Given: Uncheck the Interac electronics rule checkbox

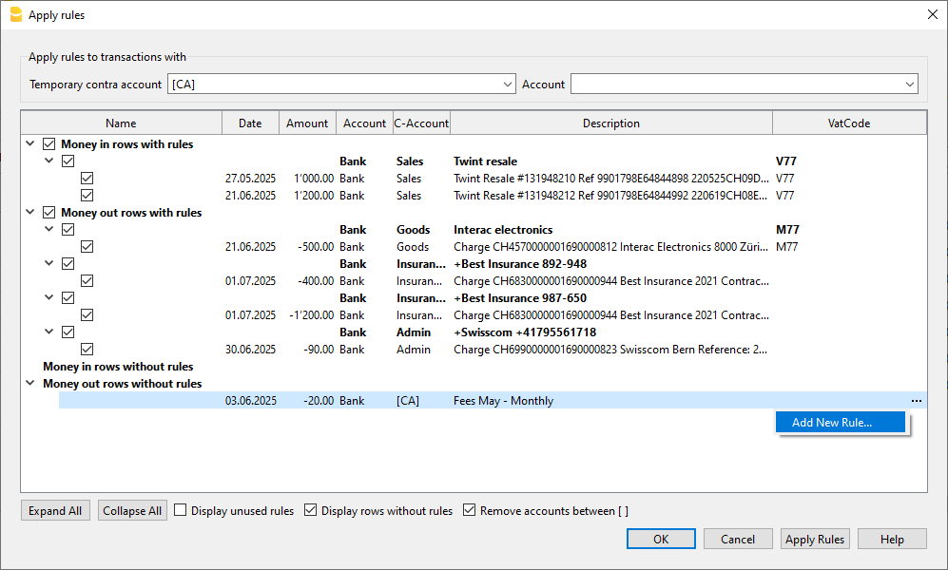Looking at the screenshot, I should pyautogui.click(x=68, y=230).
